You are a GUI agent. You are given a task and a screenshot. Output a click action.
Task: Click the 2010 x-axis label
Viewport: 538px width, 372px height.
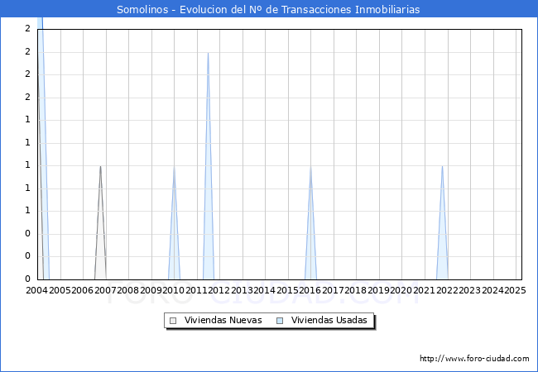click(173, 290)
